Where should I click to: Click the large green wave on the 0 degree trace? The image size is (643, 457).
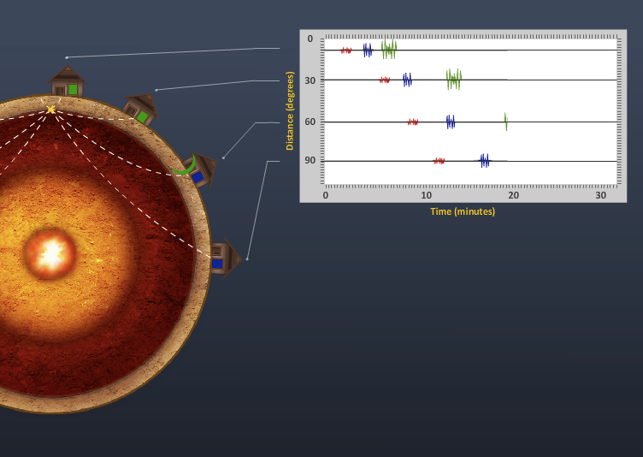[x=389, y=50]
